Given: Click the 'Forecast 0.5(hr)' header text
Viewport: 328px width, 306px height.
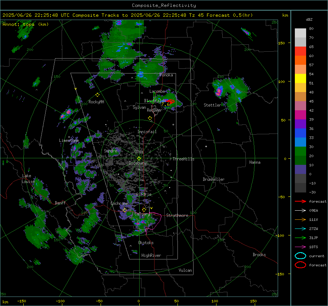Looking at the screenshot, I should [230, 15].
